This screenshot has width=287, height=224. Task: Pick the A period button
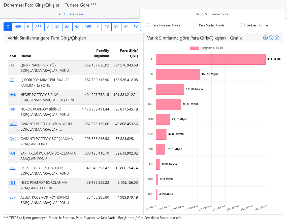(x=48, y=27)
